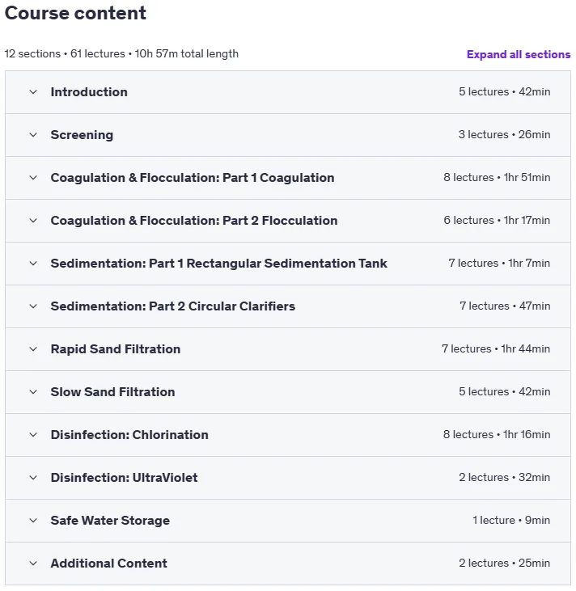Click the Safe Water Storage heading
The image size is (576, 591).
pyautogui.click(x=110, y=521)
